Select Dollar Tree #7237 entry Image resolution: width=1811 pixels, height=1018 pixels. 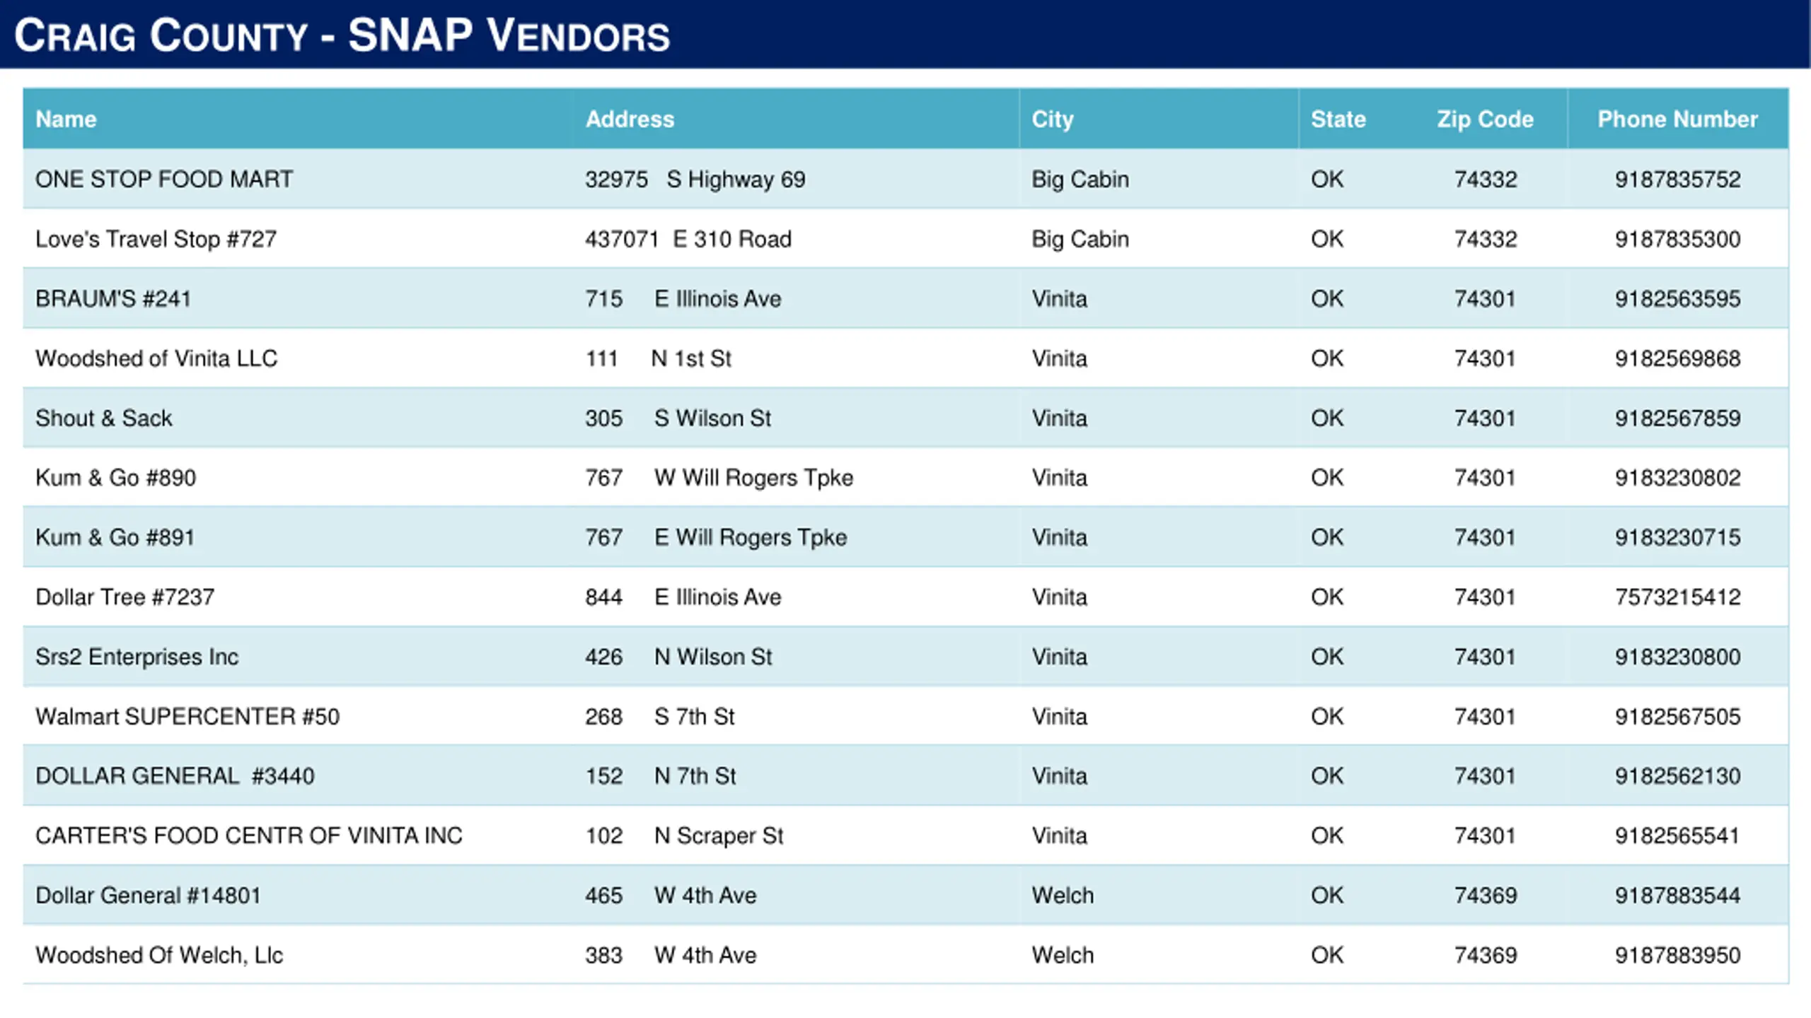(125, 597)
